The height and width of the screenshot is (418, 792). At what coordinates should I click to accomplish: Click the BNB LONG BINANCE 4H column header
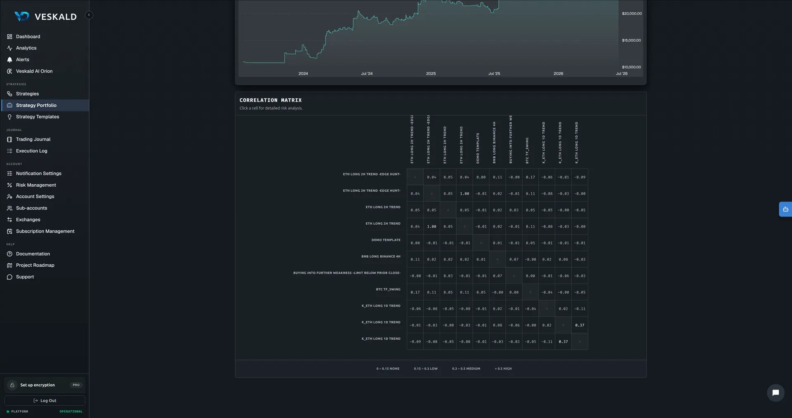pos(494,142)
